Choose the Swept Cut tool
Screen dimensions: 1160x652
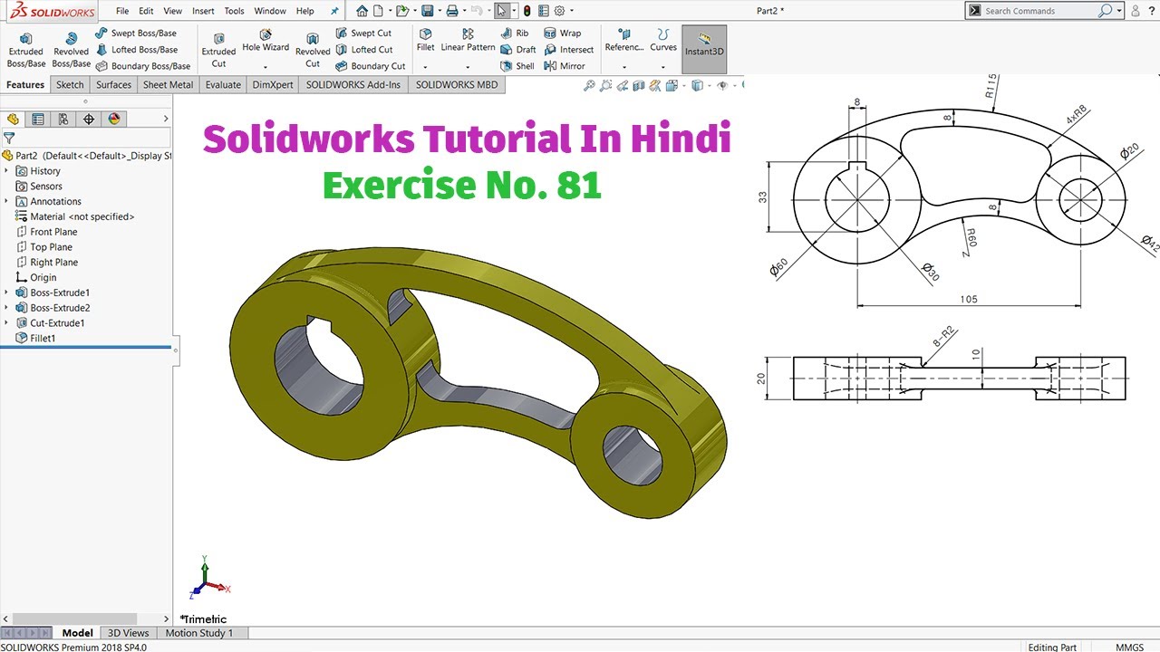click(363, 34)
